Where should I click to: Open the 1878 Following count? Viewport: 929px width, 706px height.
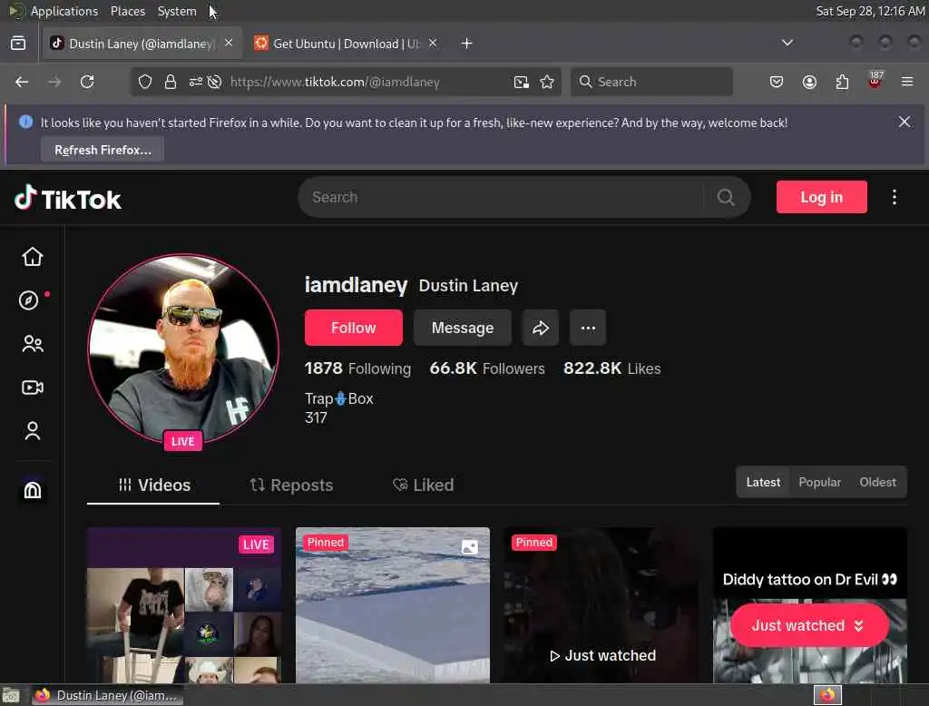(x=357, y=368)
